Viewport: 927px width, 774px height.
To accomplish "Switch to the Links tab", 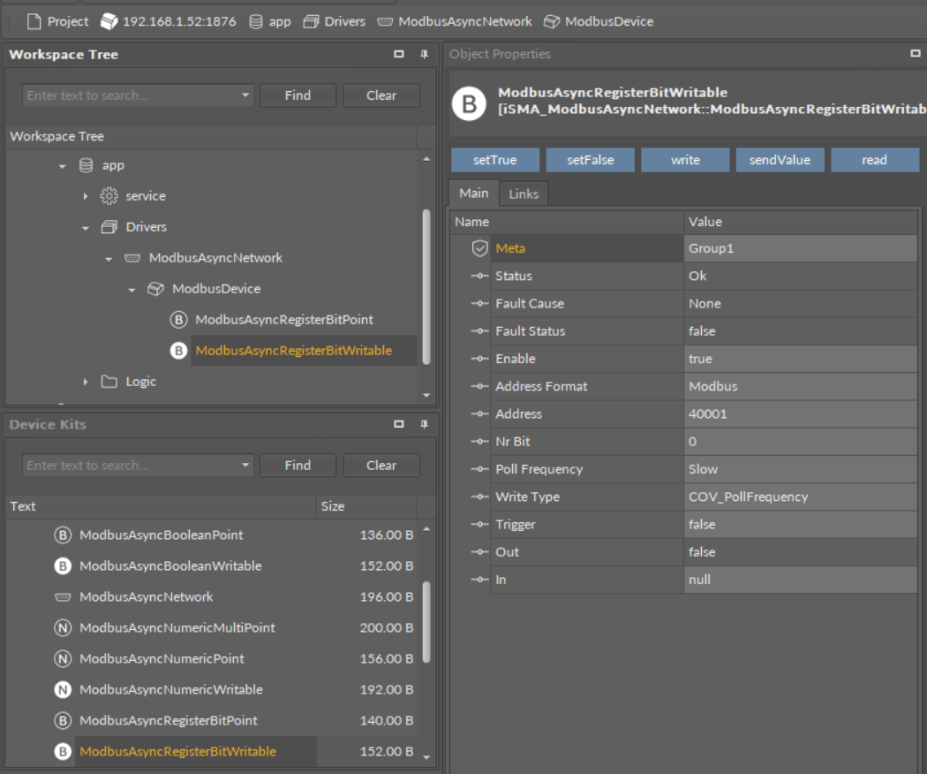I will (x=524, y=193).
